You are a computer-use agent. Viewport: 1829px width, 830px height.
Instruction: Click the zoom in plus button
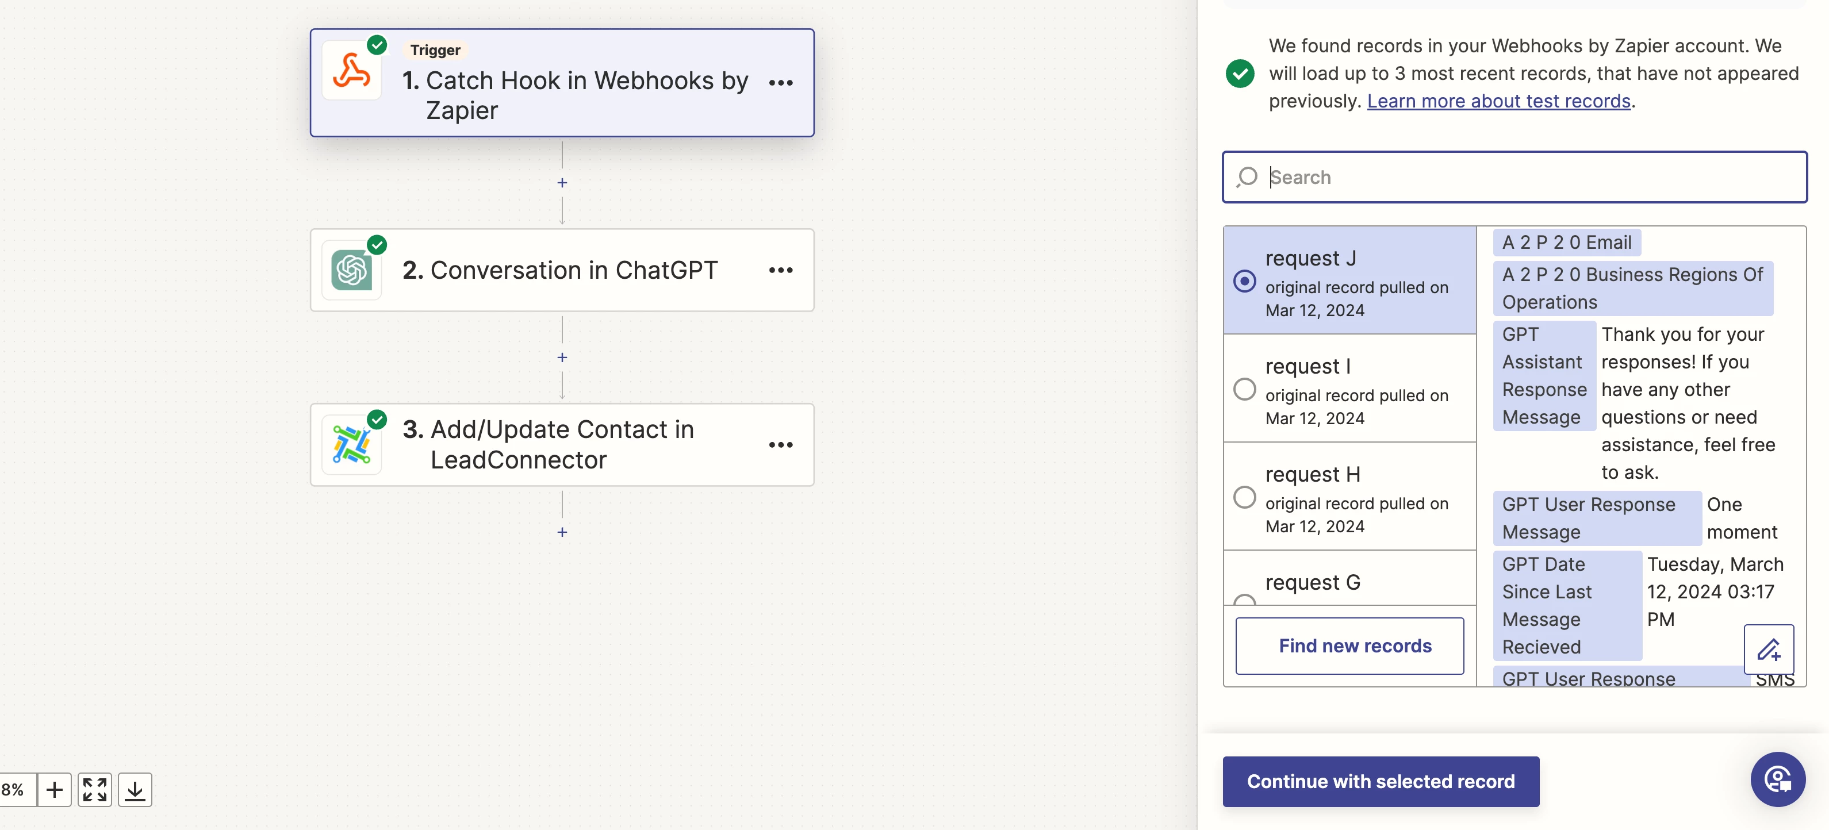[x=54, y=790]
